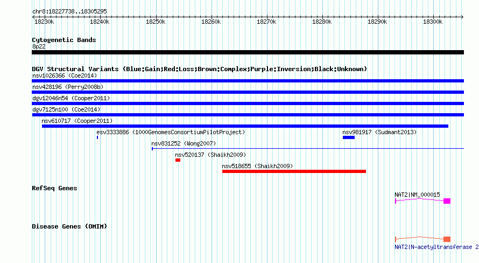Image resolution: width=479 pixels, height=263 pixels.
Task: Click the nsv520137 (Shaikh2009) label text
Action: [x=210, y=155]
